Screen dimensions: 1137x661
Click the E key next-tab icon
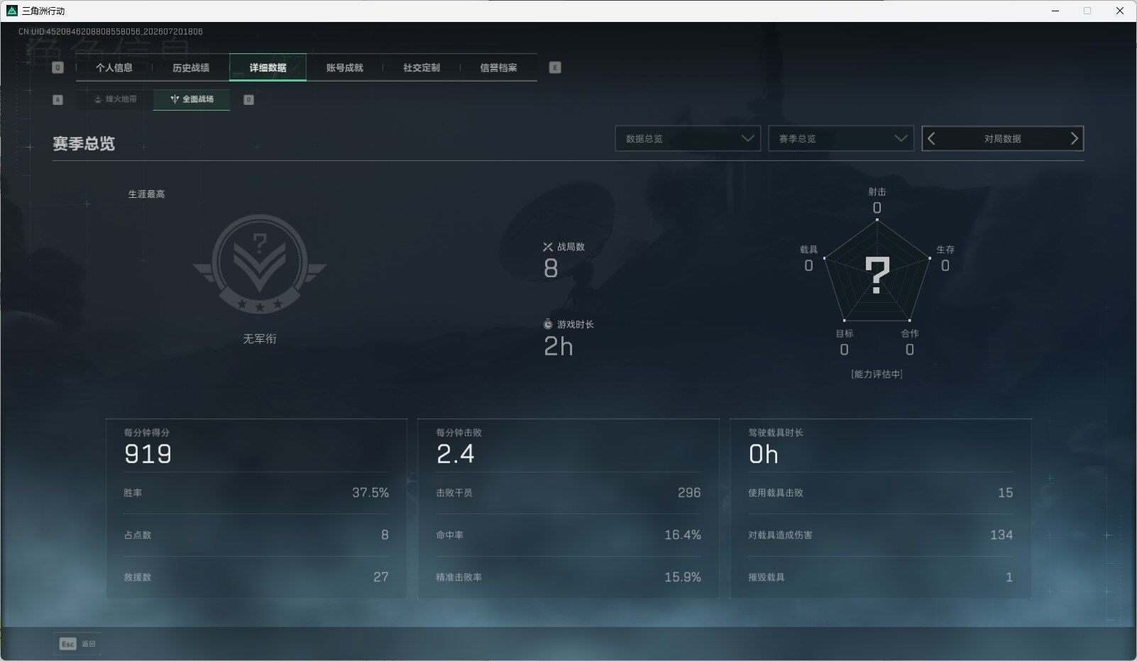tap(555, 67)
